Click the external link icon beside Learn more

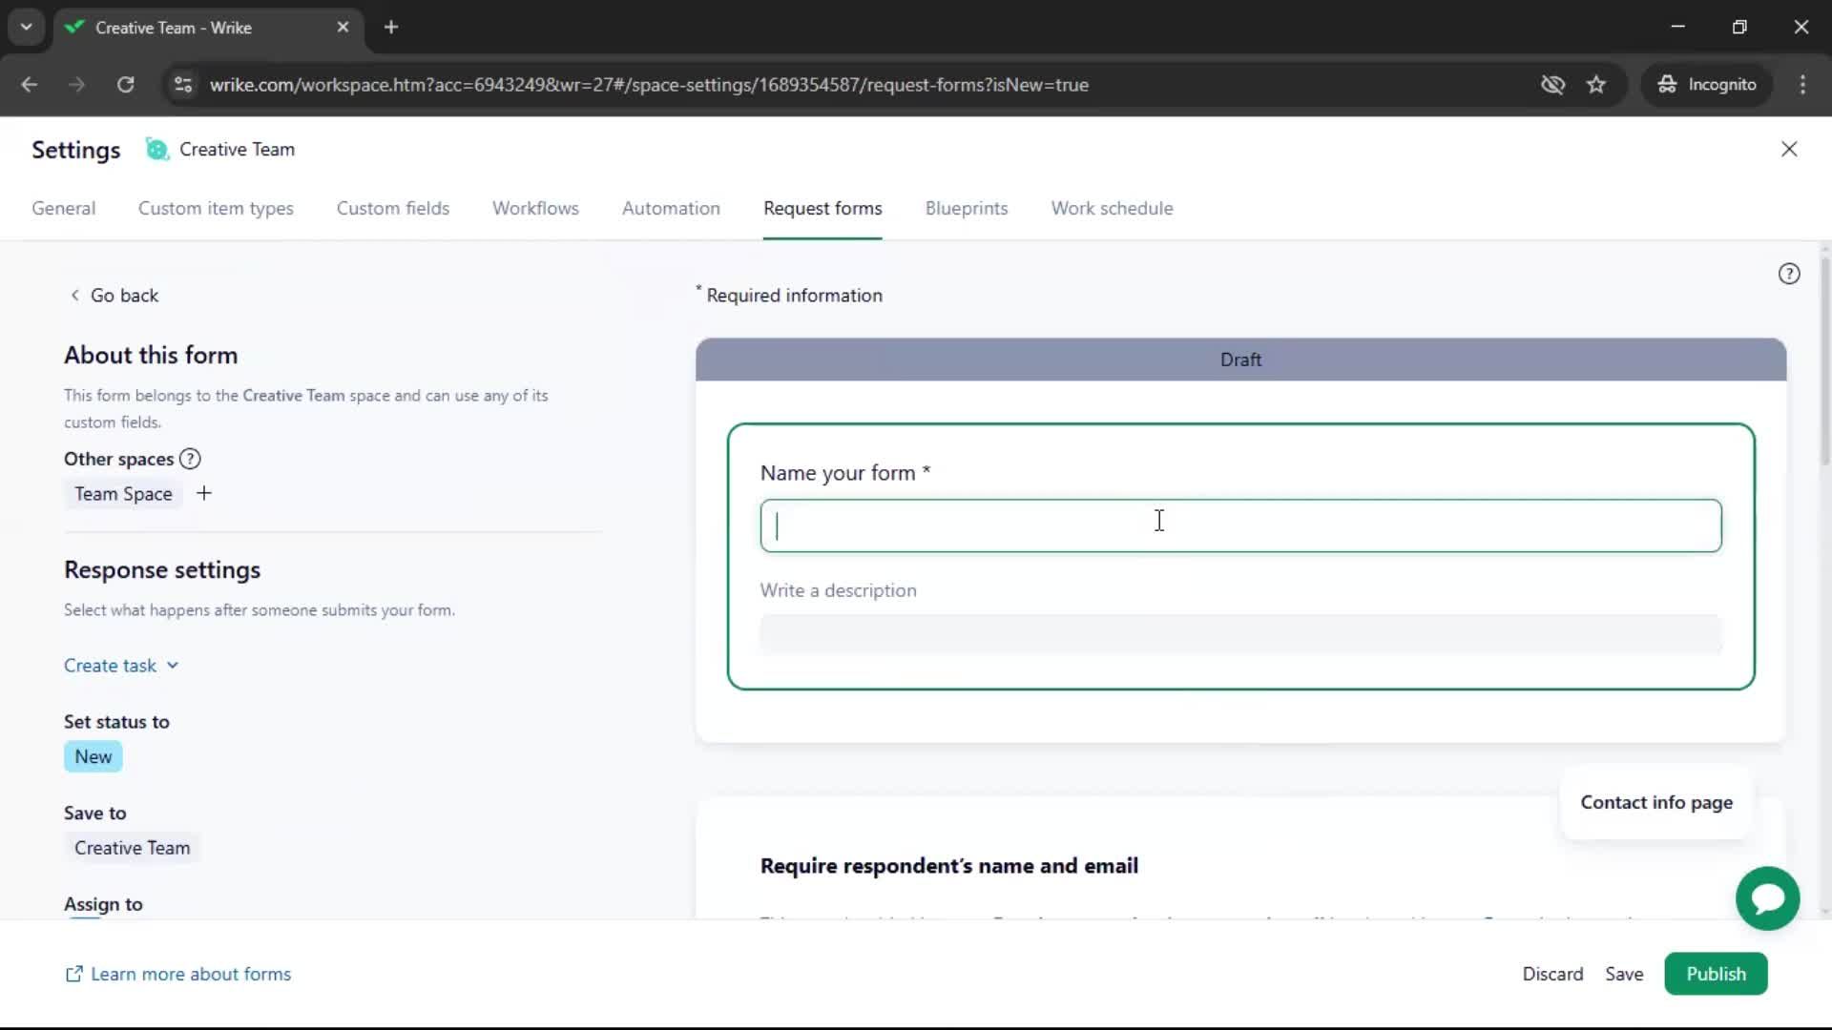pos(73,974)
